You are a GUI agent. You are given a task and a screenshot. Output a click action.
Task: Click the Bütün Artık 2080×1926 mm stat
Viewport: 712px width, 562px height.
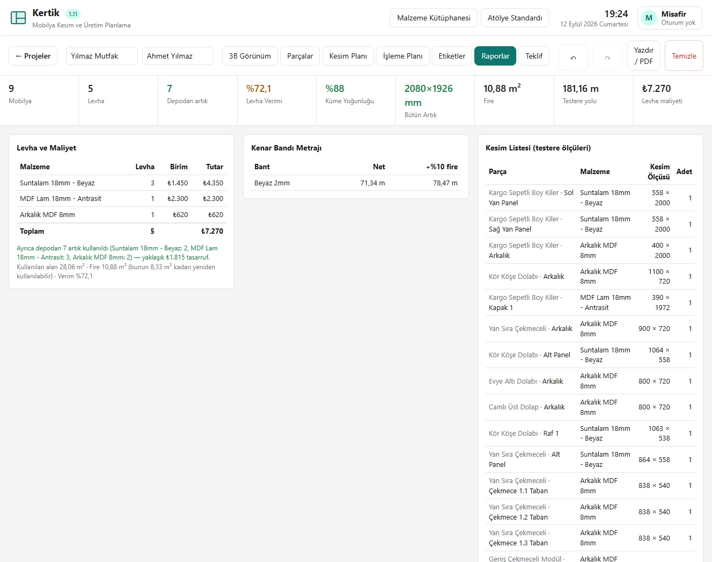[x=435, y=100]
